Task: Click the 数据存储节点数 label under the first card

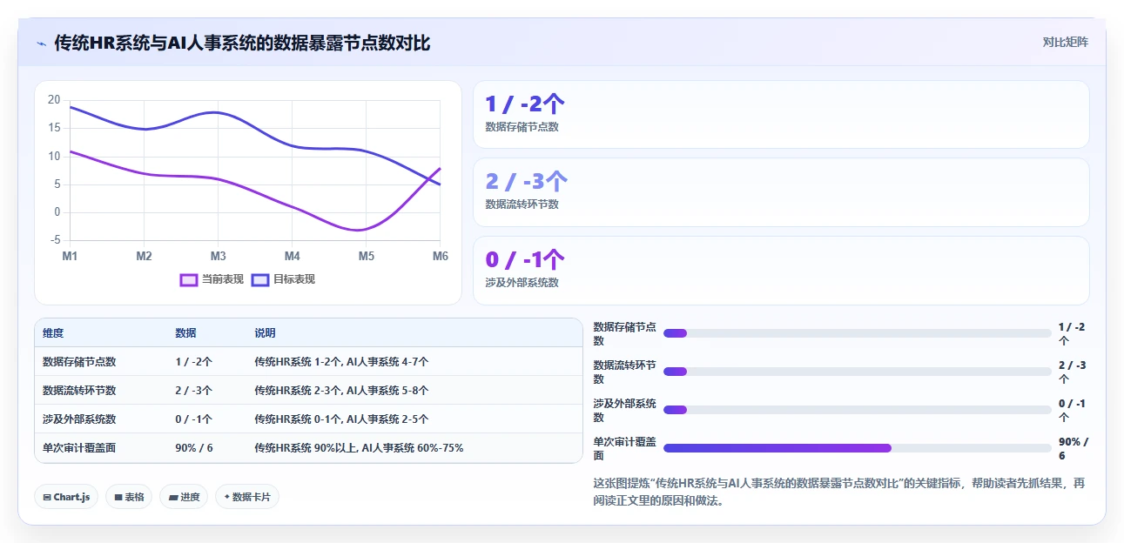Action: coord(522,127)
